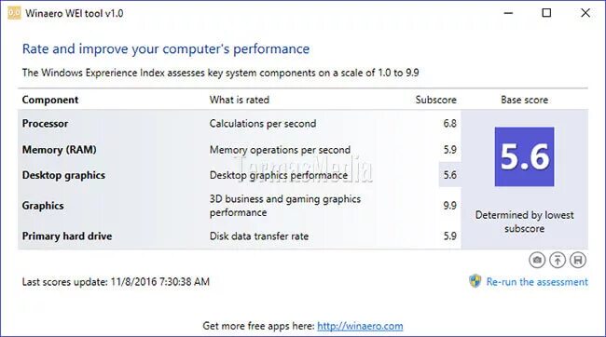Close the Winaero WEI tool window
The width and height of the screenshot is (606, 337).
[x=585, y=13]
